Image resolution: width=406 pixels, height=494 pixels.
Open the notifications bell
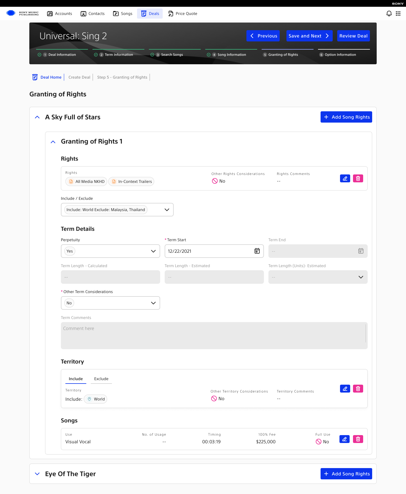pyautogui.click(x=389, y=14)
